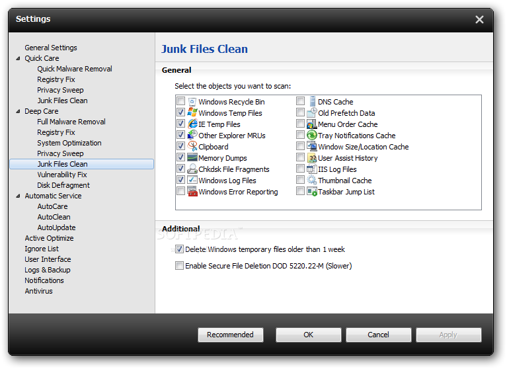The image size is (507, 369).
Task: Collapse the Automatic Service tree node
Action: [x=18, y=196]
